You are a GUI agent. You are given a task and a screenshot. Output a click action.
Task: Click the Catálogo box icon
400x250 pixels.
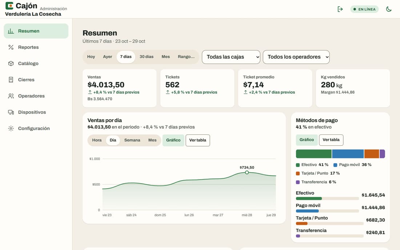(x=11, y=64)
